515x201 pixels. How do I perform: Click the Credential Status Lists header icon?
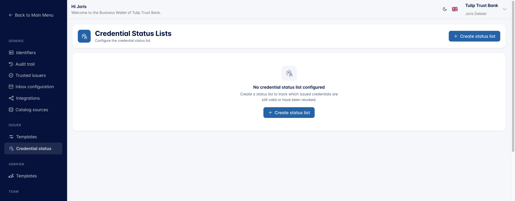point(84,36)
